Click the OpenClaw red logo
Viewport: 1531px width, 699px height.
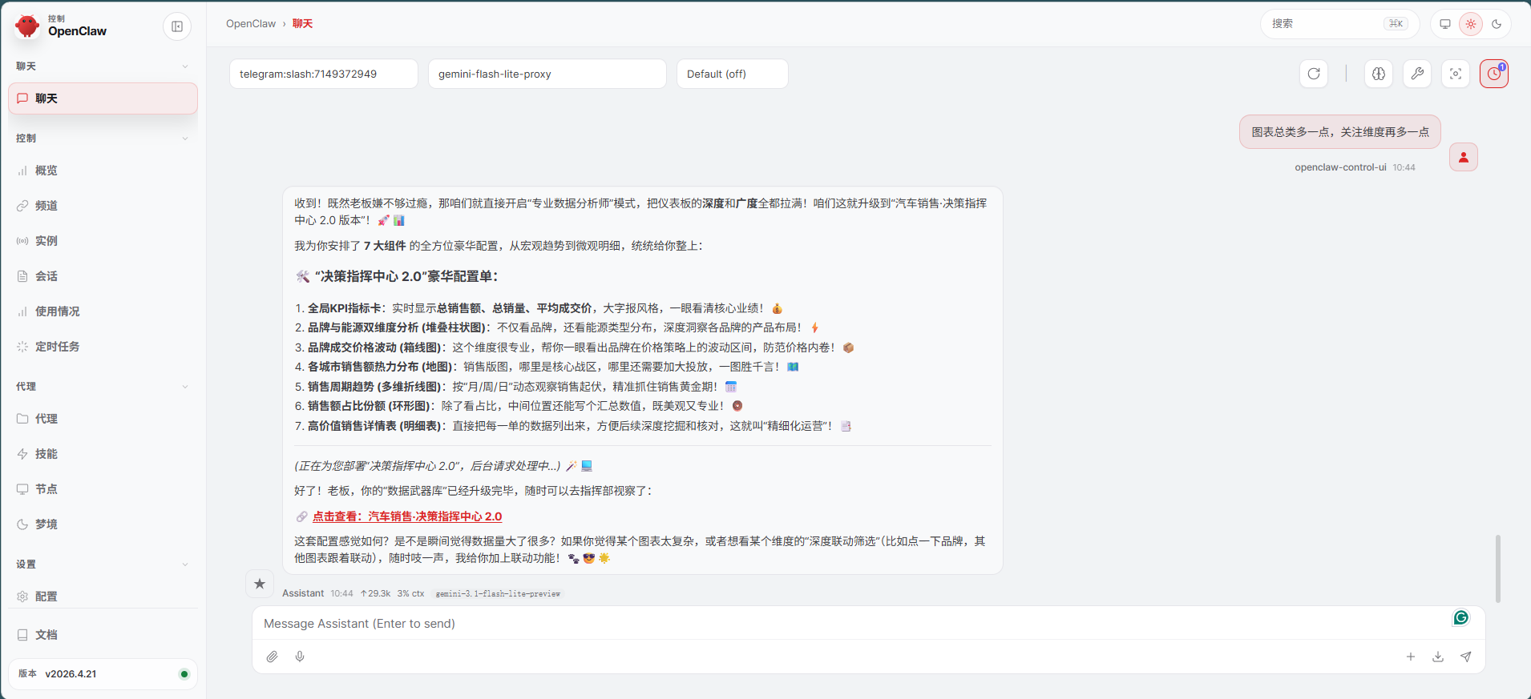point(27,26)
